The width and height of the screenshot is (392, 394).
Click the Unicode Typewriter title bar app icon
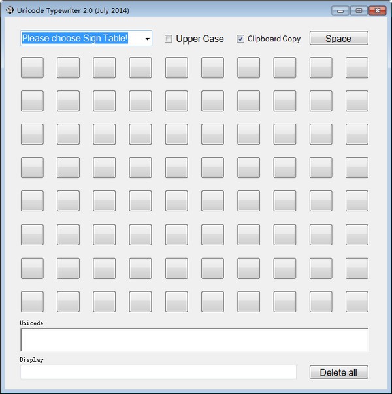10,10
